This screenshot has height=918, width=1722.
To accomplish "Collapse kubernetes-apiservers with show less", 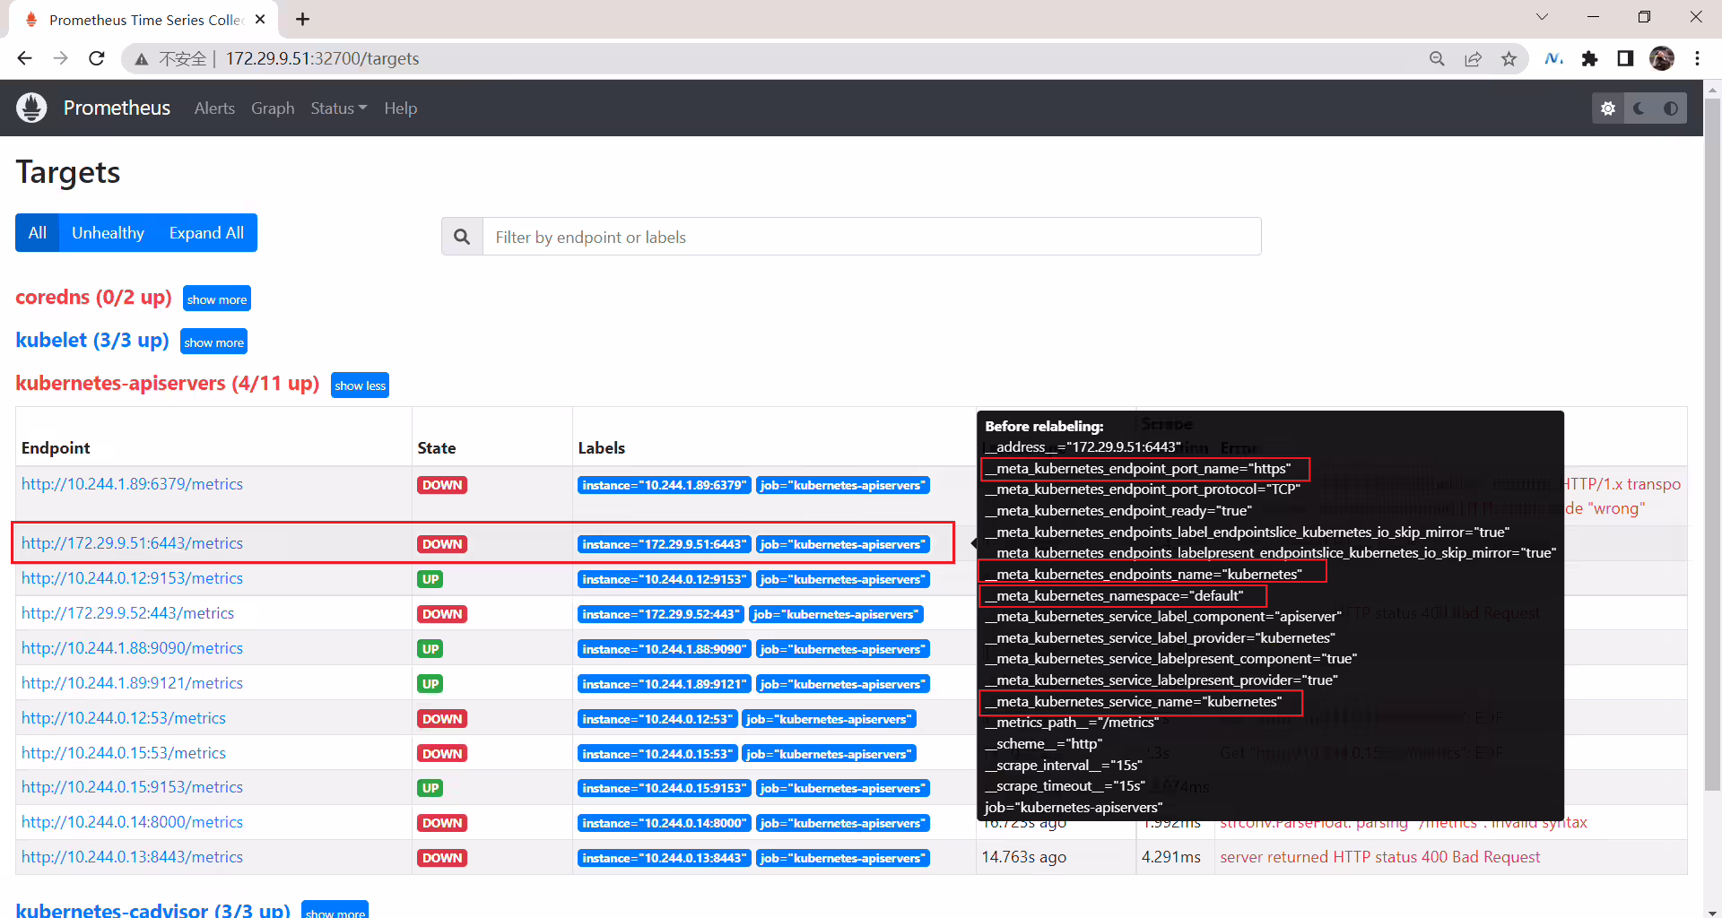I will pos(360,385).
